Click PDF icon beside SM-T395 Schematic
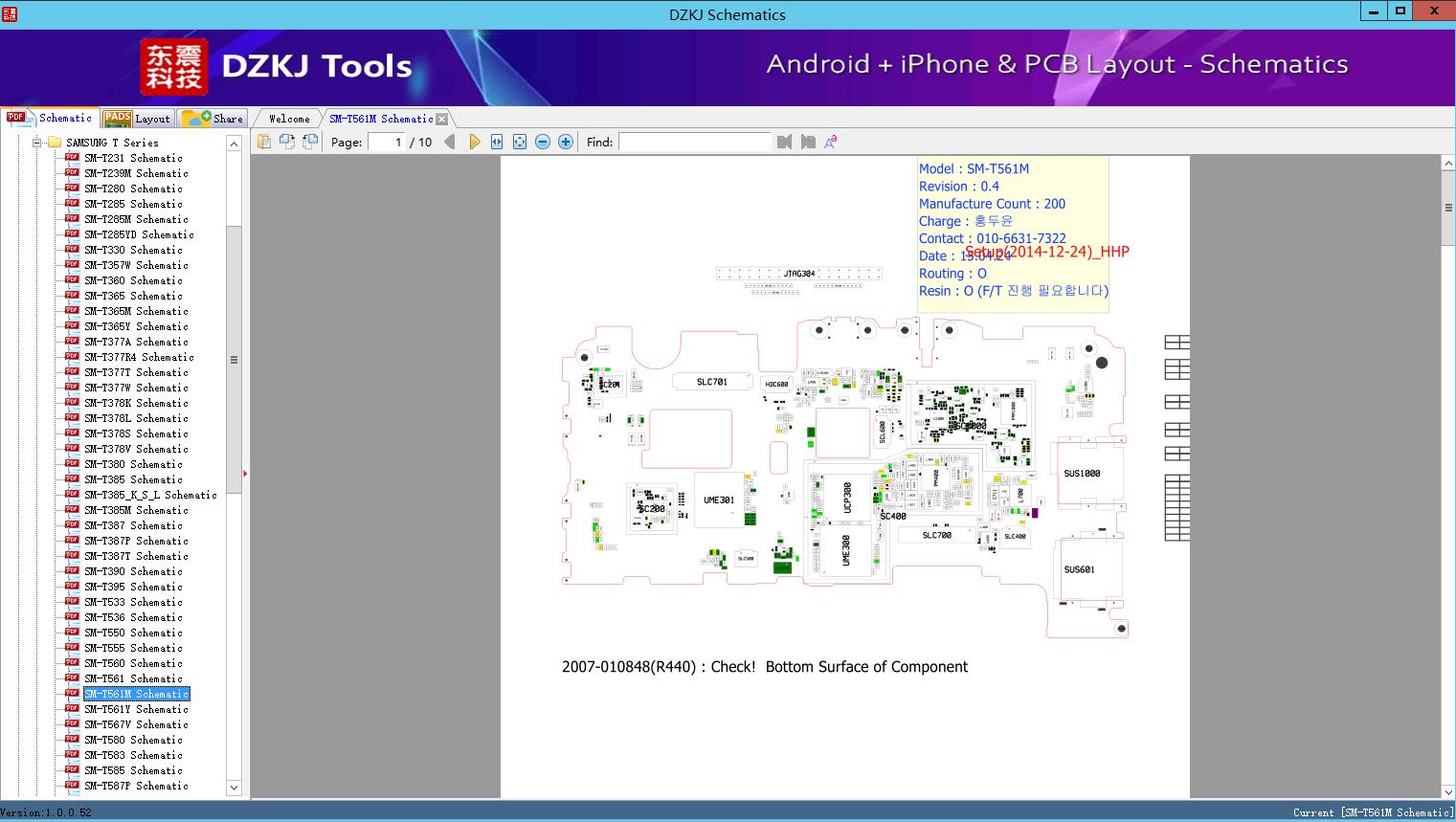 click(72, 587)
